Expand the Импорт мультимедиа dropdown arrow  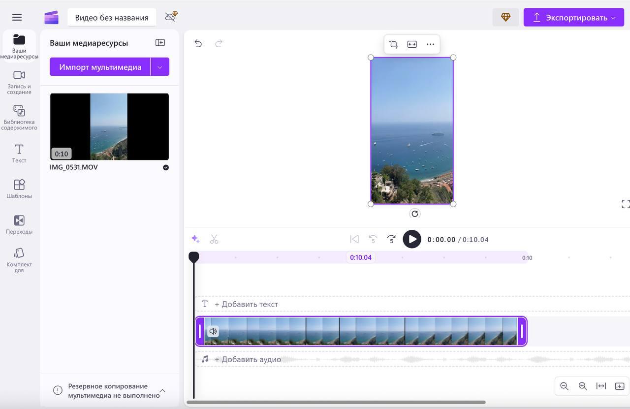click(160, 67)
